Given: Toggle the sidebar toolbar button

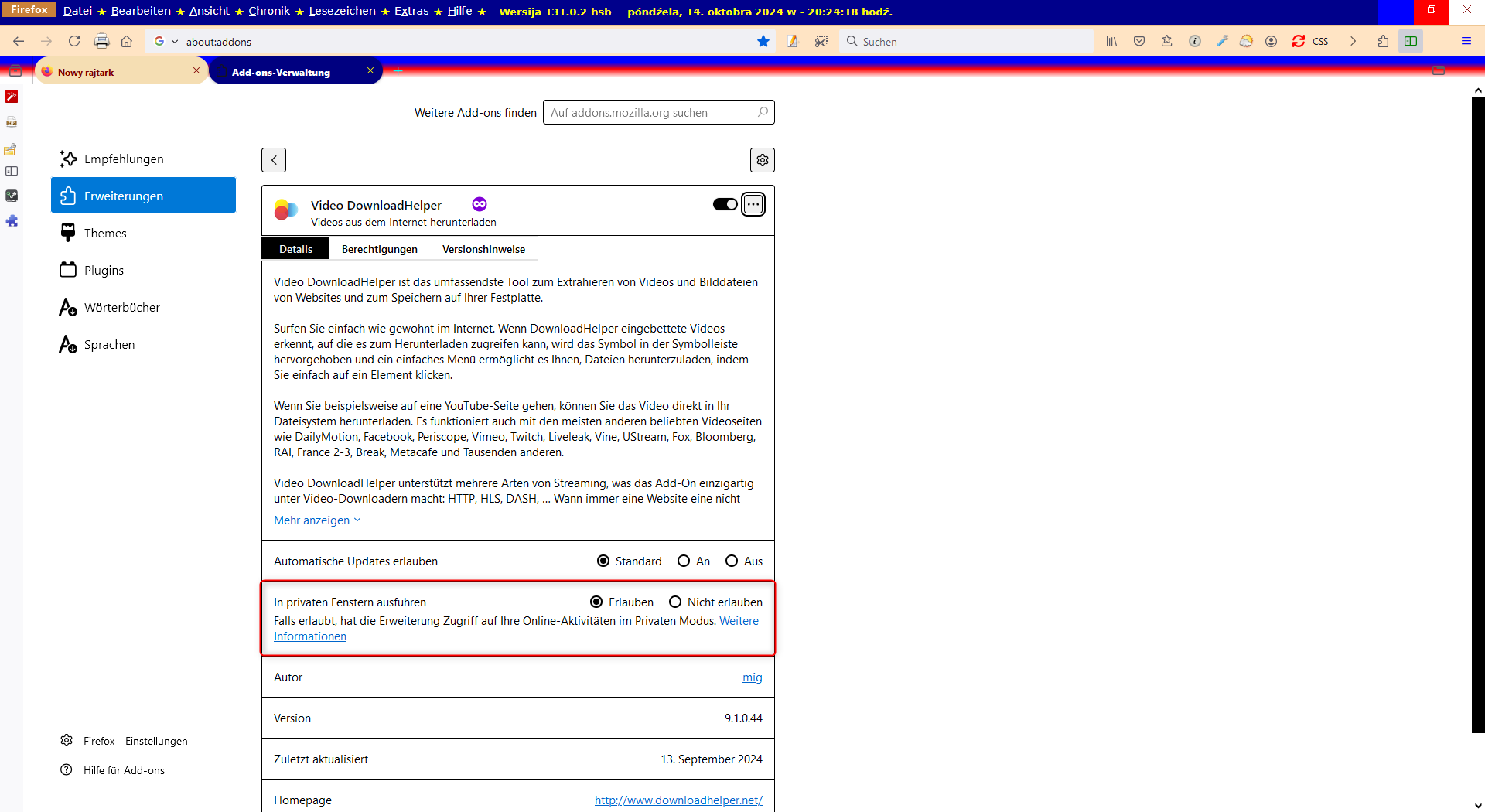Looking at the screenshot, I should coord(1411,42).
